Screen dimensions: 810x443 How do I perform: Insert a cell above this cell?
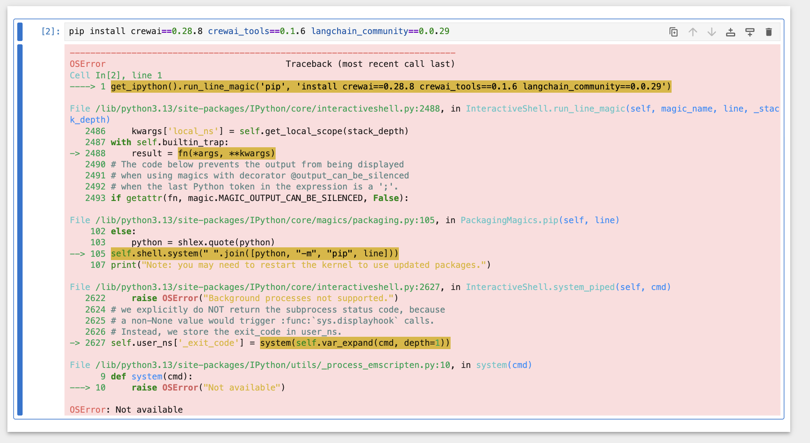coord(731,32)
